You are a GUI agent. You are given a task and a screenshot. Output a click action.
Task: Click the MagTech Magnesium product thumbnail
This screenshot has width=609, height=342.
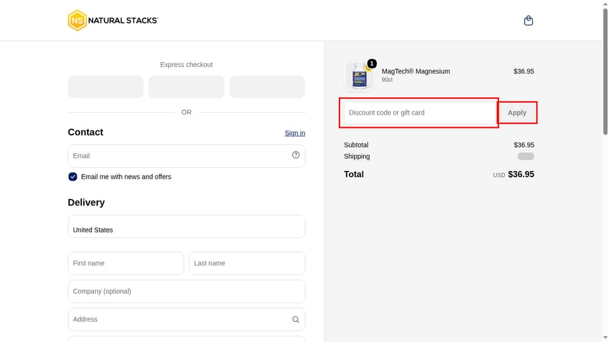pos(360,76)
